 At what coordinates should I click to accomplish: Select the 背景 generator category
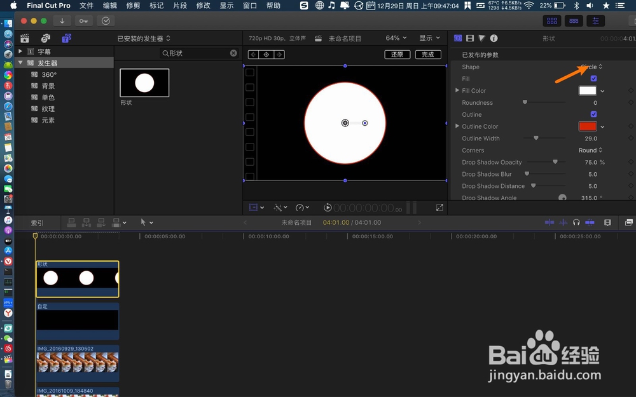[x=48, y=86]
